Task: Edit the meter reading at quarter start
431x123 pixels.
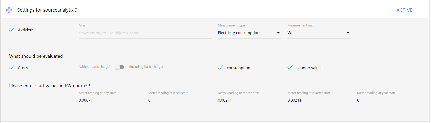Action: pyautogui.click(x=319, y=100)
